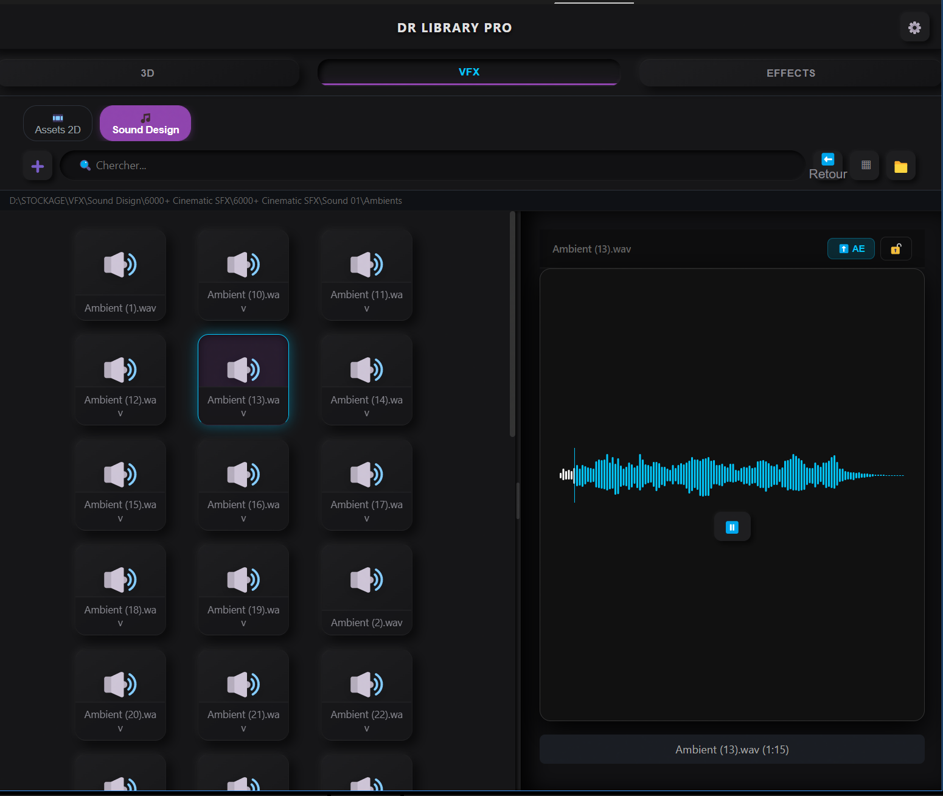Select Ambient (14).wav speaker icon
This screenshot has width=943, height=796.
point(367,369)
